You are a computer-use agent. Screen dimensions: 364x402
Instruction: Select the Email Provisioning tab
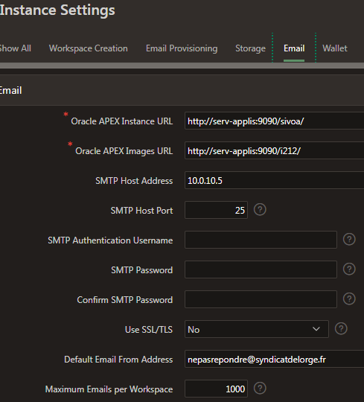[x=182, y=48]
